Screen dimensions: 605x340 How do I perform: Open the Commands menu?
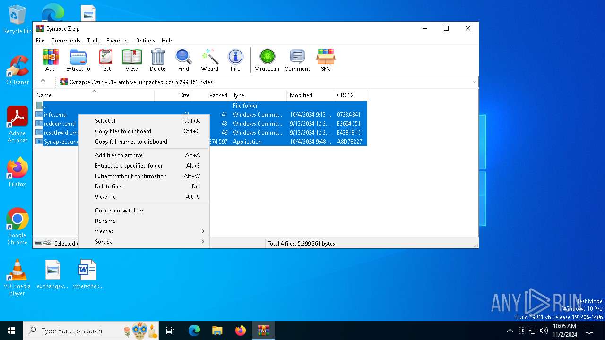click(66, 41)
